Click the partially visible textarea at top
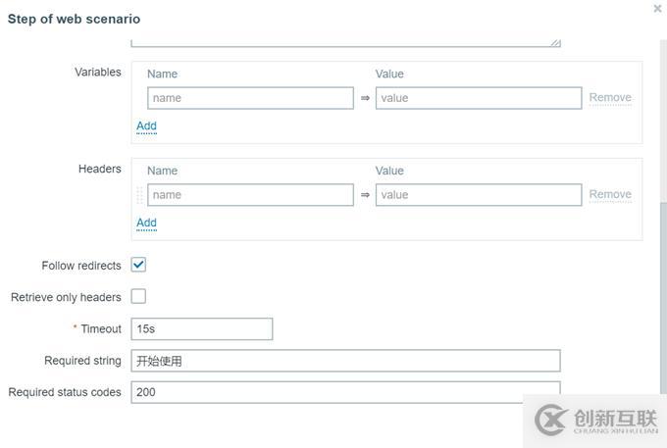Viewport: 667px width, 448px height. coord(344,41)
